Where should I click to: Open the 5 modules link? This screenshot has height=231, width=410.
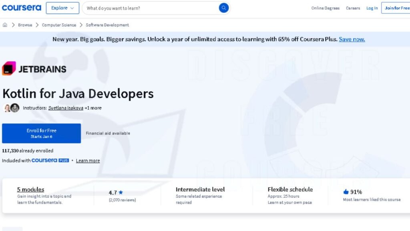[x=30, y=189]
